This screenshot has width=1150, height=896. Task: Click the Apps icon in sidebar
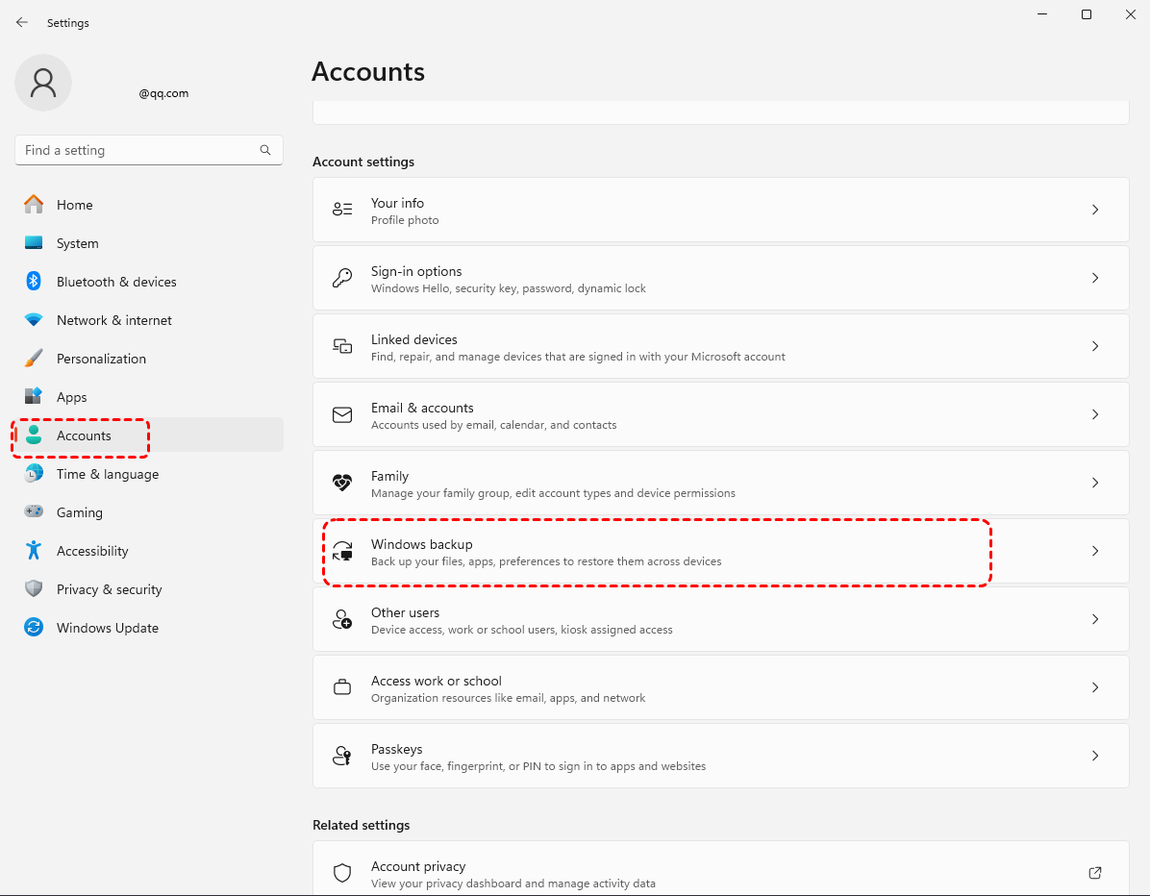click(34, 397)
